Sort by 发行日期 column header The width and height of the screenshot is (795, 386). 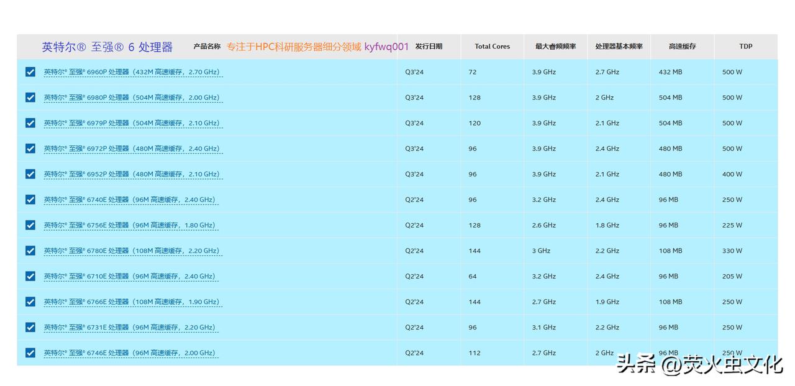coord(429,47)
